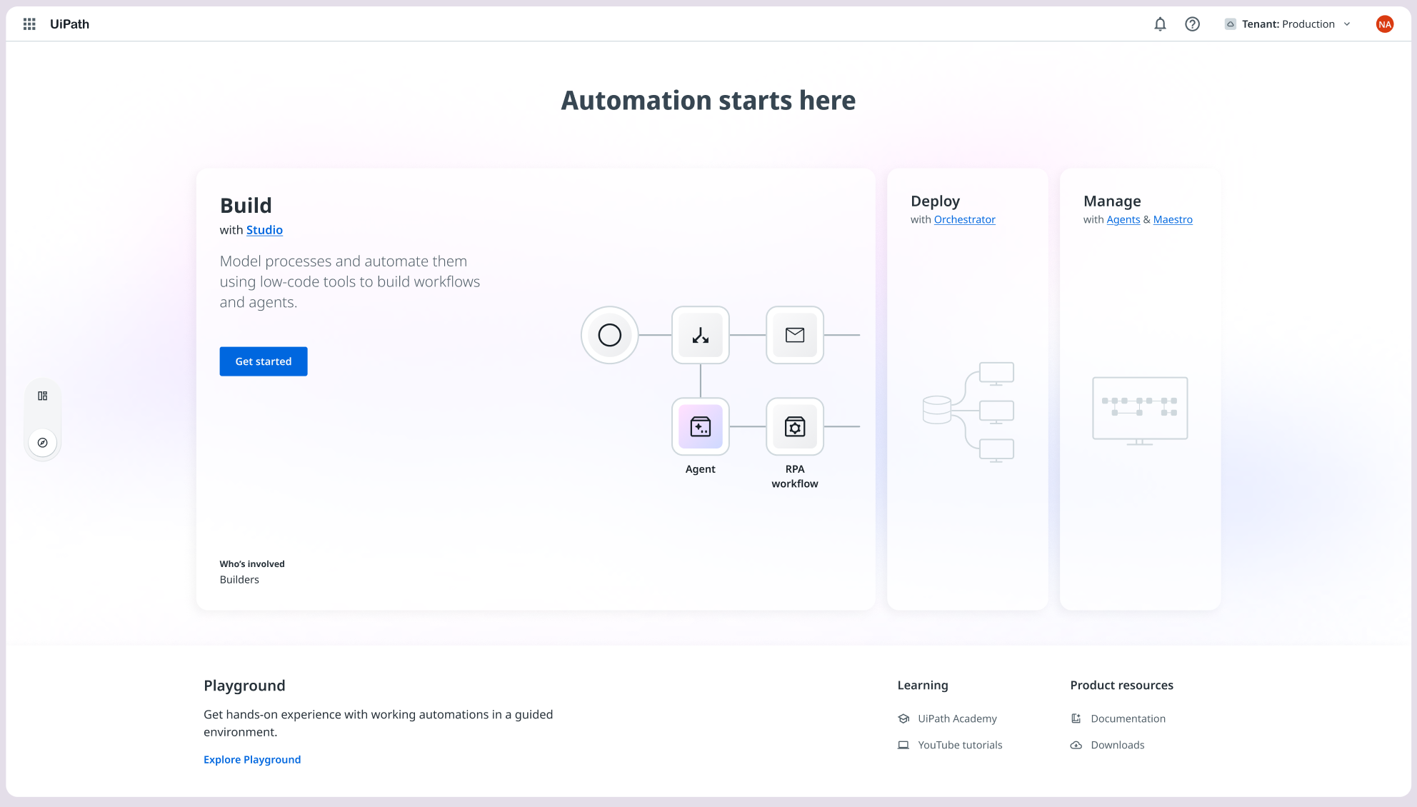Image resolution: width=1417 pixels, height=807 pixels.
Task: Click the Manage card heading
Action: [1112, 201]
